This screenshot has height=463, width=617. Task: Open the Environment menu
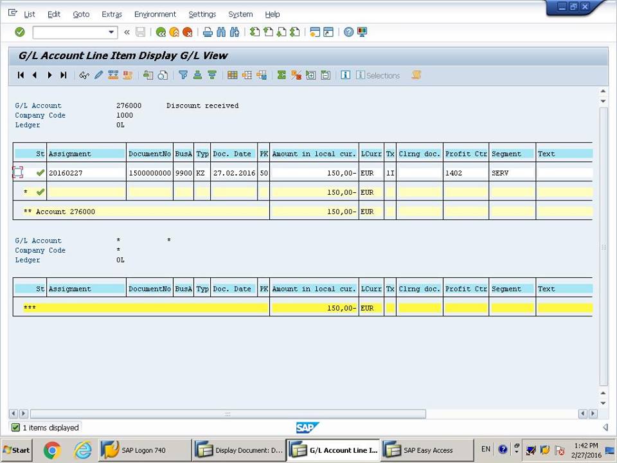[x=155, y=15]
